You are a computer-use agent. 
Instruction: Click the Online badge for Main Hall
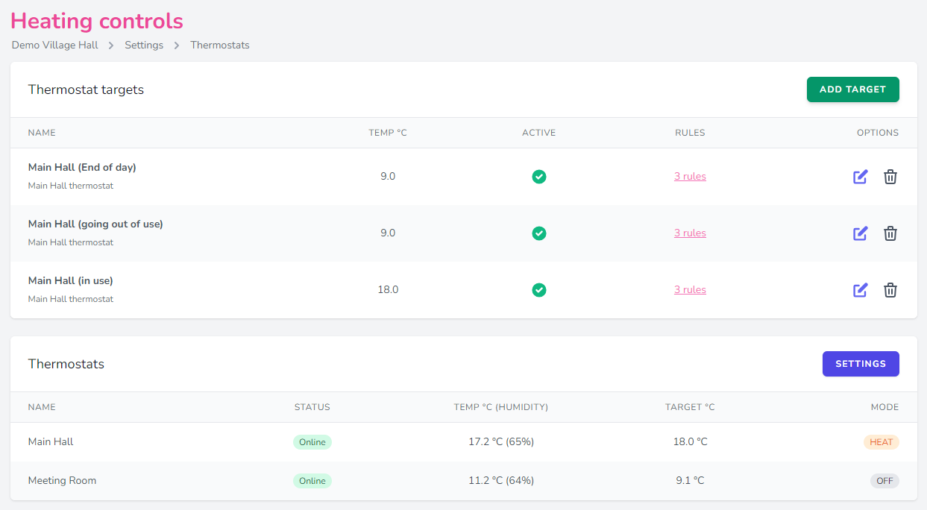[x=312, y=441]
